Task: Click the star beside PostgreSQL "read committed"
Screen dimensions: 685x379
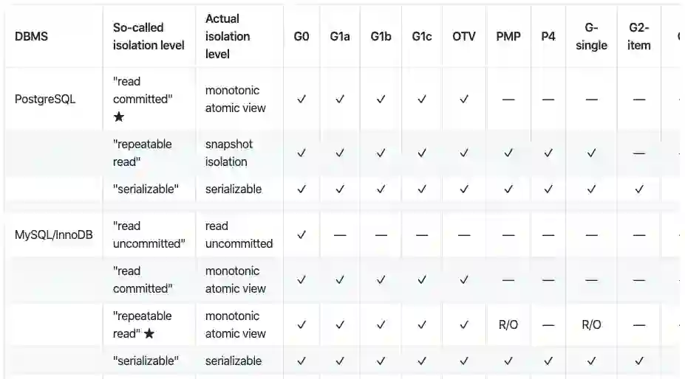Action: [119, 117]
